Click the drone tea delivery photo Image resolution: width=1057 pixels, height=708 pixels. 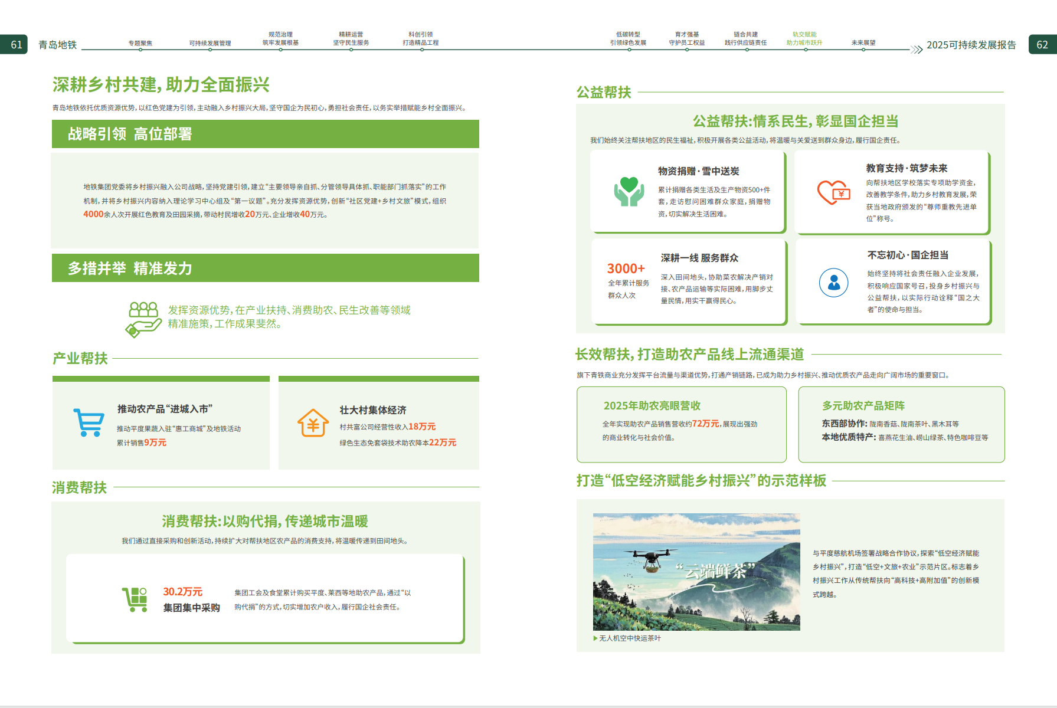click(696, 572)
